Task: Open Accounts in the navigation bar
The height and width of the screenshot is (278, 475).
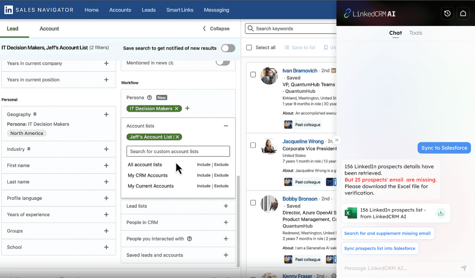Action: point(120,10)
